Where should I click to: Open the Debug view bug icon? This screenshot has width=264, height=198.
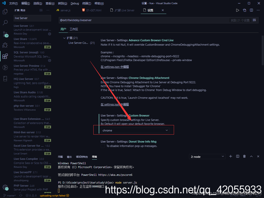point(5,45)
